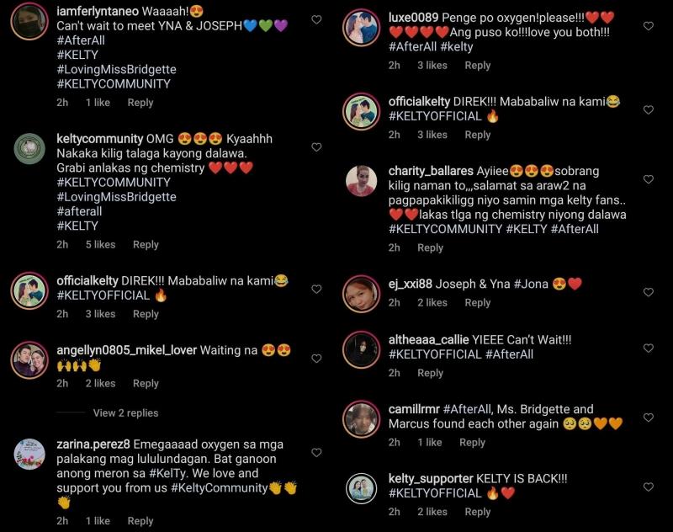Like kelty_supporter's KELTY IS BACK comment
673x532 pixels.
coord(649,487)
